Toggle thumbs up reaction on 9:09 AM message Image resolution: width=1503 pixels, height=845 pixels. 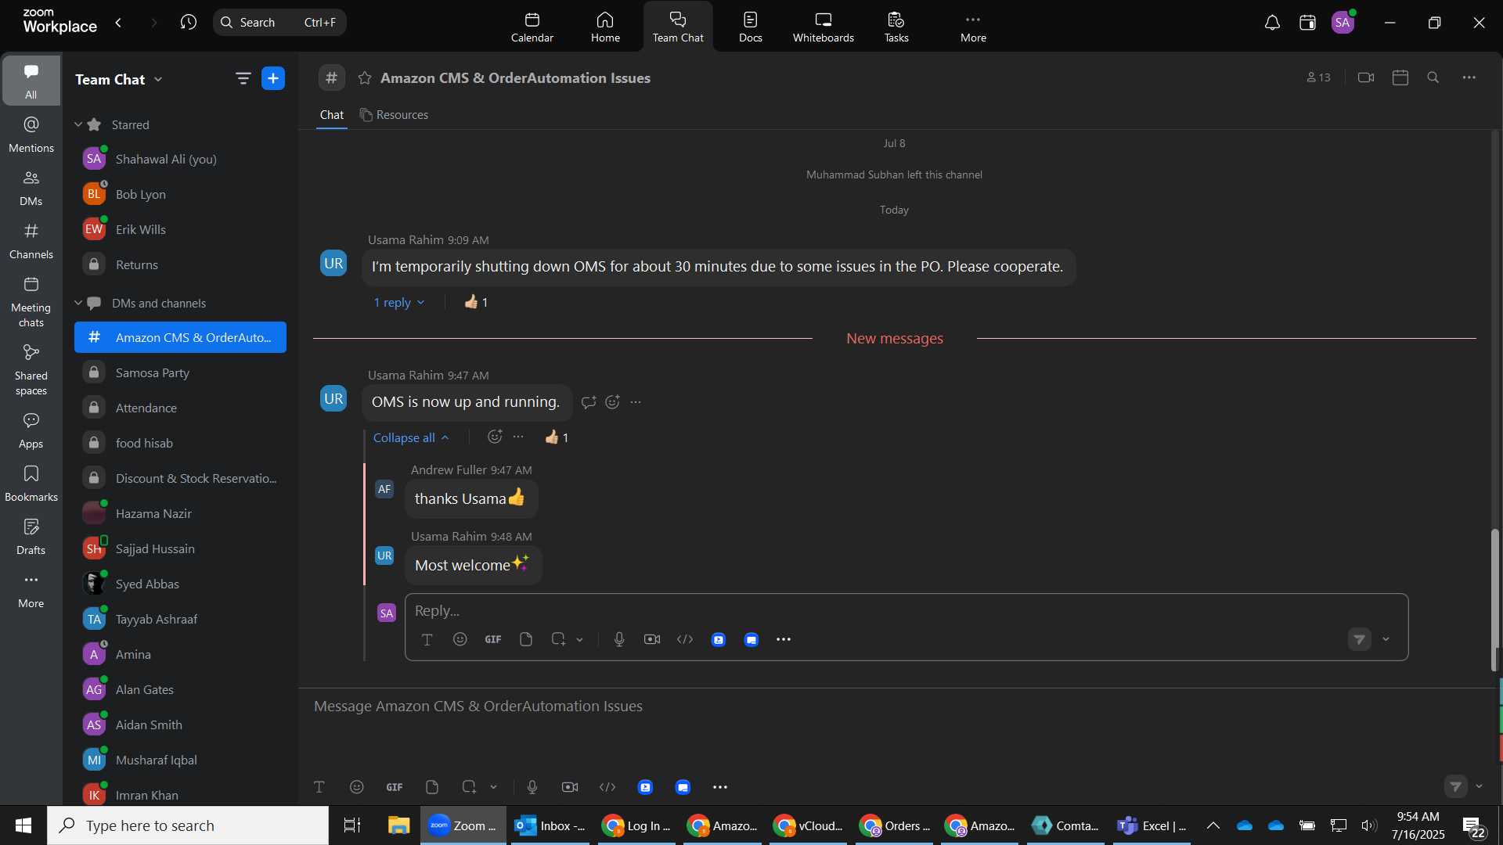tap(476, 302)
